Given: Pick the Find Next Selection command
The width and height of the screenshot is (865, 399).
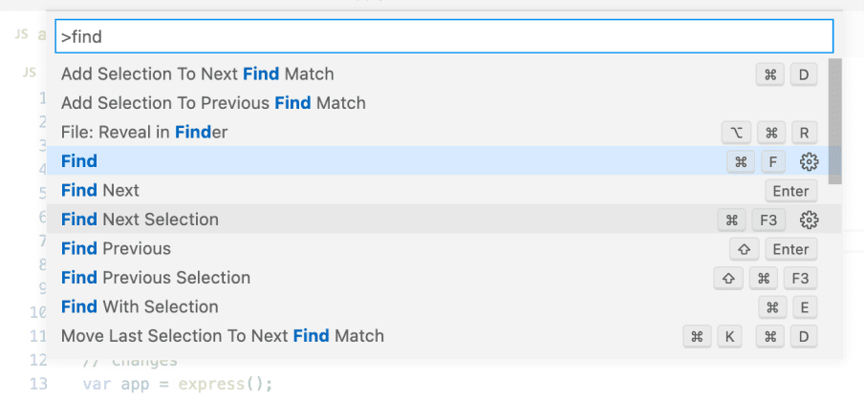Looking at the screenshot, I should pyautogui.click(x=140, y=220).
